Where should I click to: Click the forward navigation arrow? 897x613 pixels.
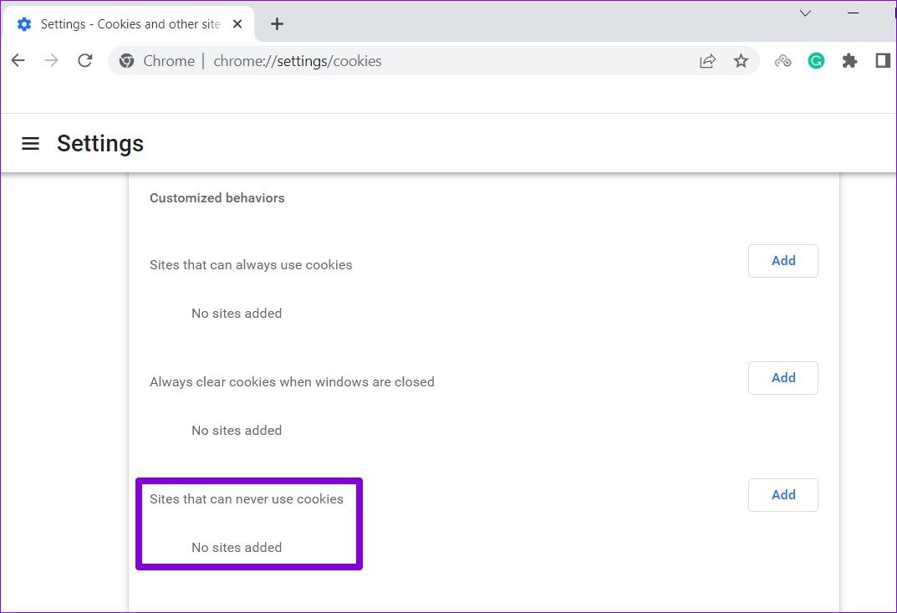(52, 61)
